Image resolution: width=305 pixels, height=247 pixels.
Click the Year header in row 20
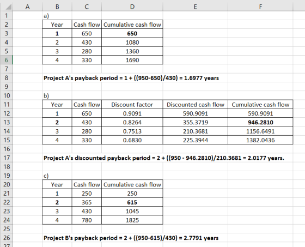pos(57,184)
